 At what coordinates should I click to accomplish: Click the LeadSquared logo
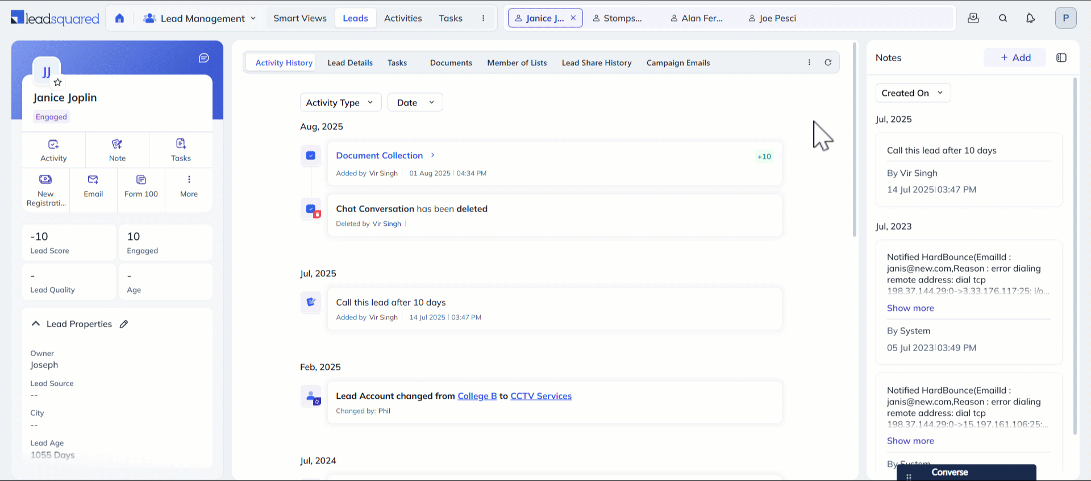55,18
